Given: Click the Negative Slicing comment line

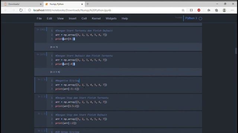Looking at the screenshot, I should pyautogui.click(x=67, y=81).
